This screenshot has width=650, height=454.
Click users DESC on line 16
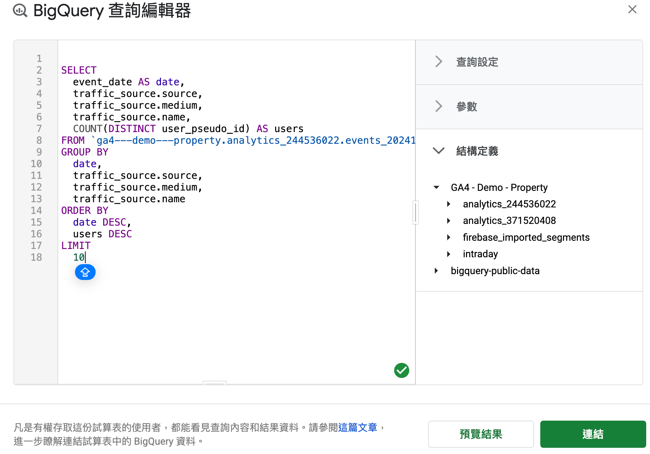[102, 234]
